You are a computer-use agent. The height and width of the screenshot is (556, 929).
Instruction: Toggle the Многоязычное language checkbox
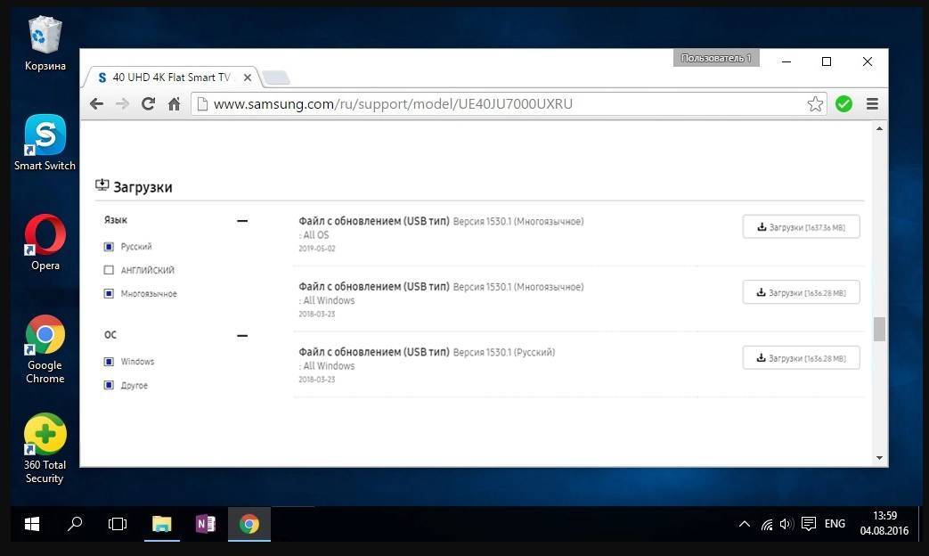[x=109, y=293]
